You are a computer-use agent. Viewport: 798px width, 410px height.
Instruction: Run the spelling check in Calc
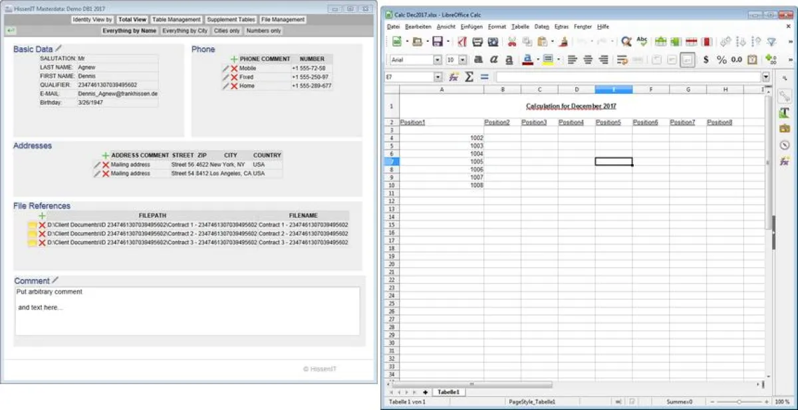642,41
